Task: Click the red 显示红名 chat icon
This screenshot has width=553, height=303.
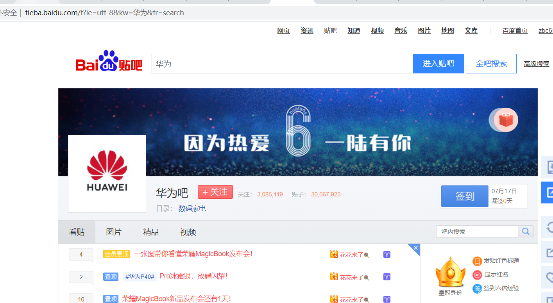Action: [x=477, y=275]
